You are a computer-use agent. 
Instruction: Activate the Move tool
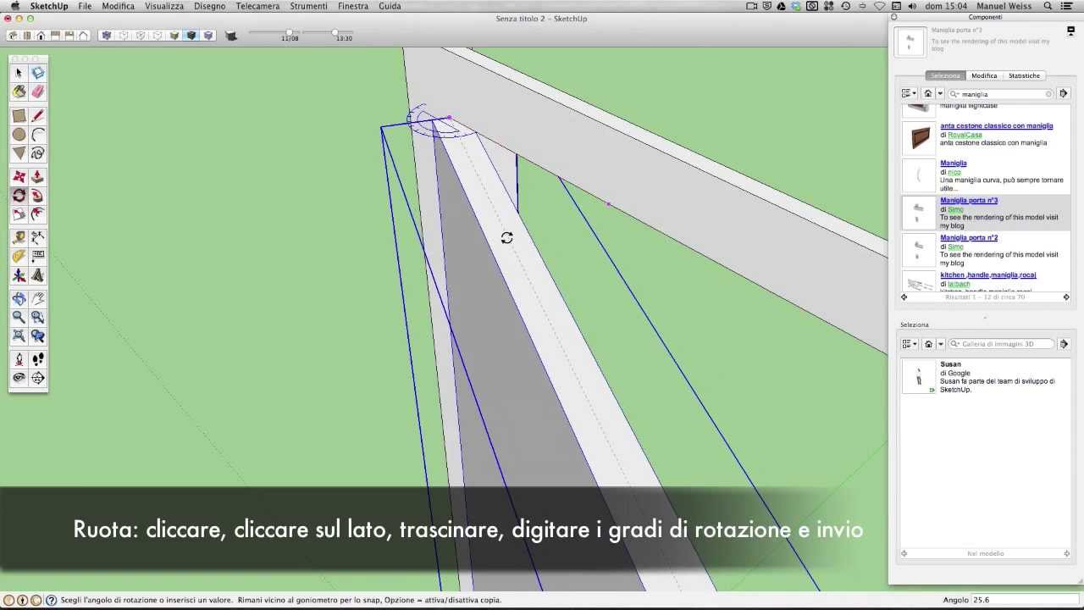click(x=19, y=177)
